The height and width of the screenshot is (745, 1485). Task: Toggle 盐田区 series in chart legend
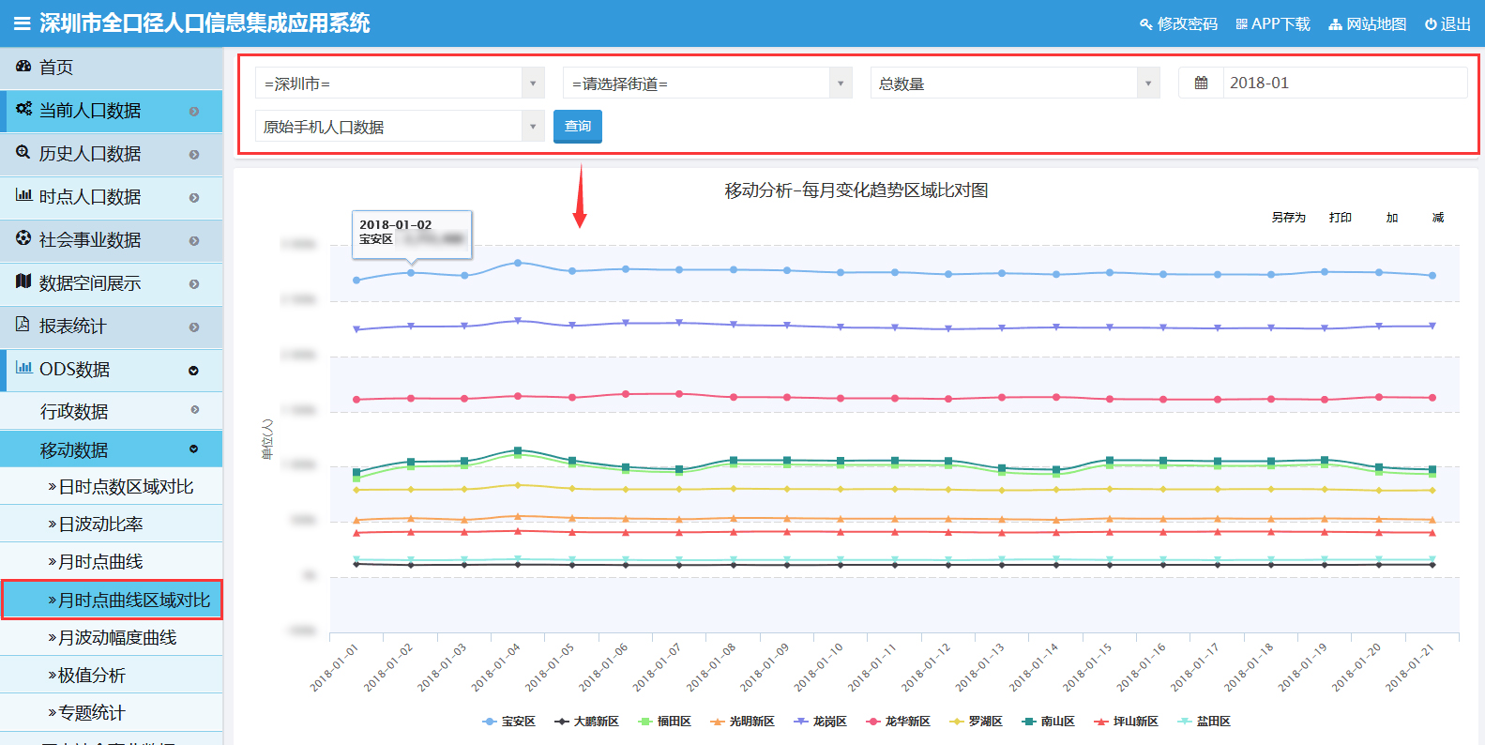1204,722
